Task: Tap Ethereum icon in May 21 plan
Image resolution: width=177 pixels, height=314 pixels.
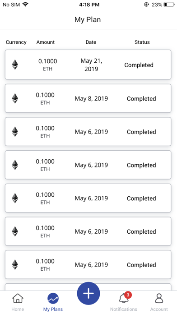Action: [15, 65]
